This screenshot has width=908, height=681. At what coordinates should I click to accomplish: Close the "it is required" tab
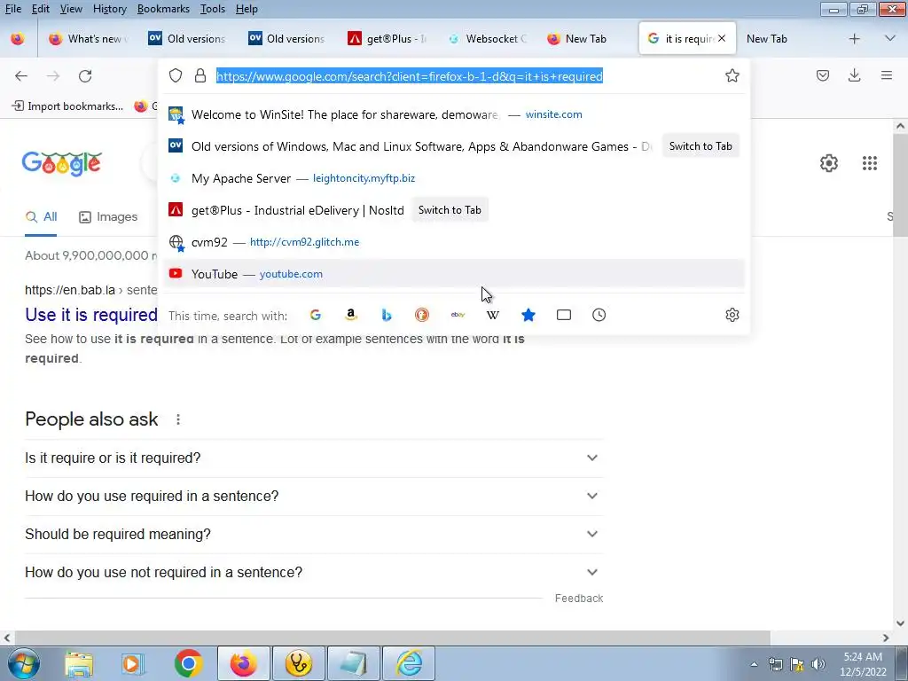722,39
